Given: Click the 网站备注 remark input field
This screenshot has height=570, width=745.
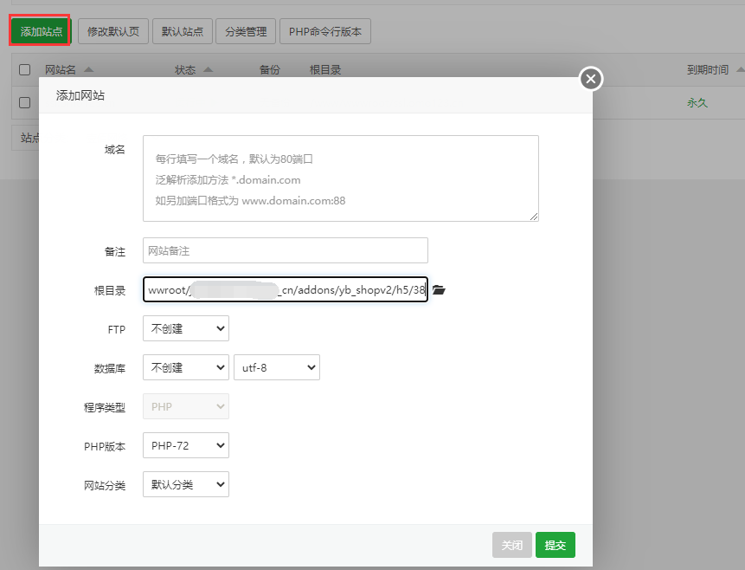Looking at the screenshot, I should 285,250.
